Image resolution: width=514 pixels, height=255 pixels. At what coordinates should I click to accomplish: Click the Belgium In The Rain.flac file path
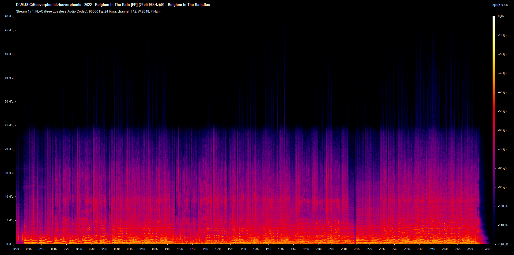pyautogui.click(x=112, y=5)
